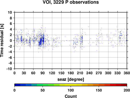Click the colorbar tick label 100
Screen dimensions: 130x98
pyautogui.click(x=71, y=90)
